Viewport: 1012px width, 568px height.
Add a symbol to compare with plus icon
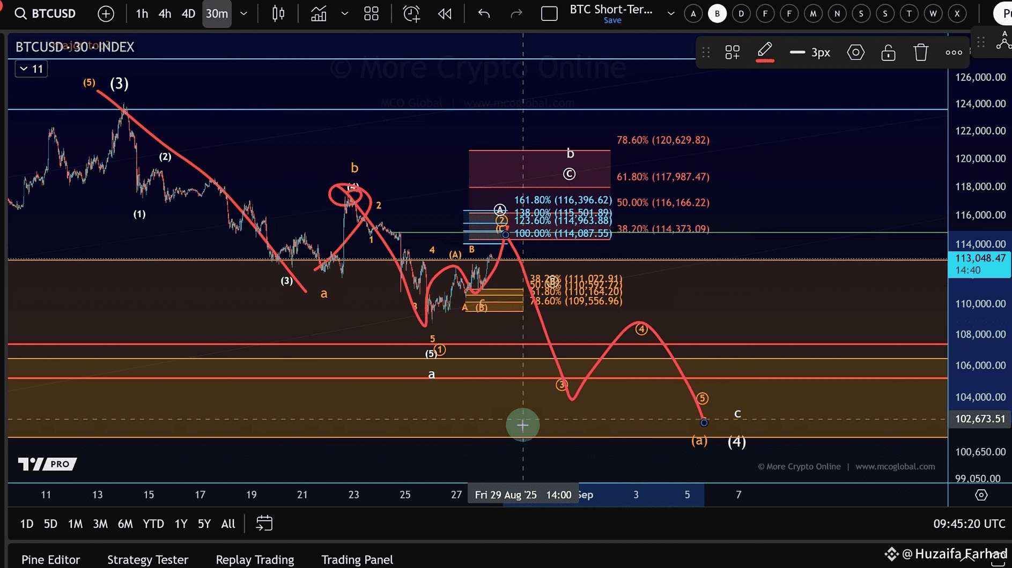click(x=106, y=13)
